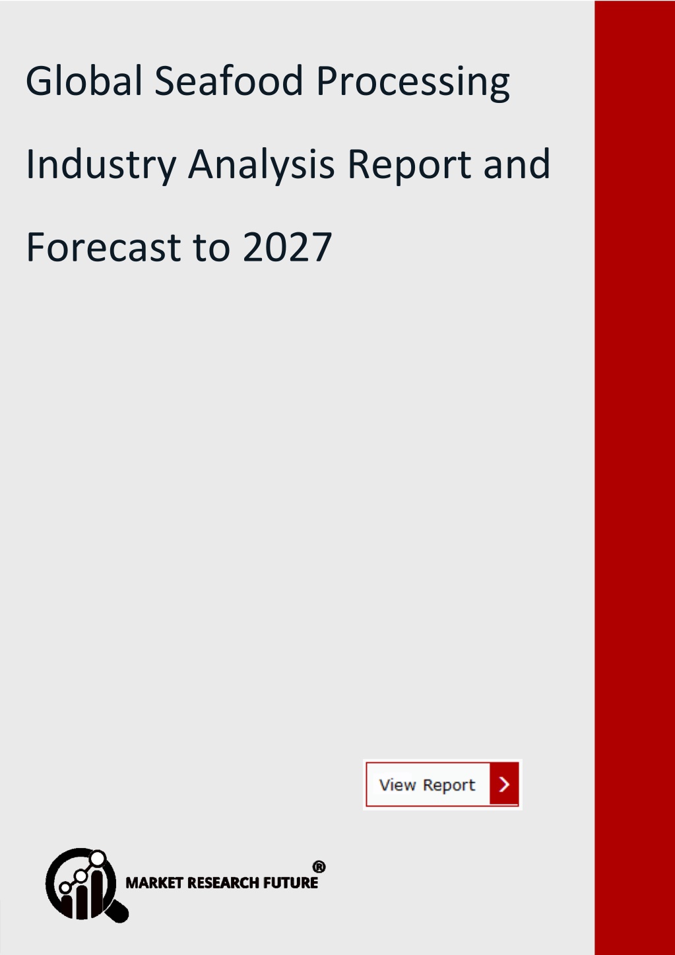The width and height of the screenshot is (675, 955).
Task: Click the MARKET RESEARCH FUTURE text
Action: pyautogui.click(x=222, y=882)
